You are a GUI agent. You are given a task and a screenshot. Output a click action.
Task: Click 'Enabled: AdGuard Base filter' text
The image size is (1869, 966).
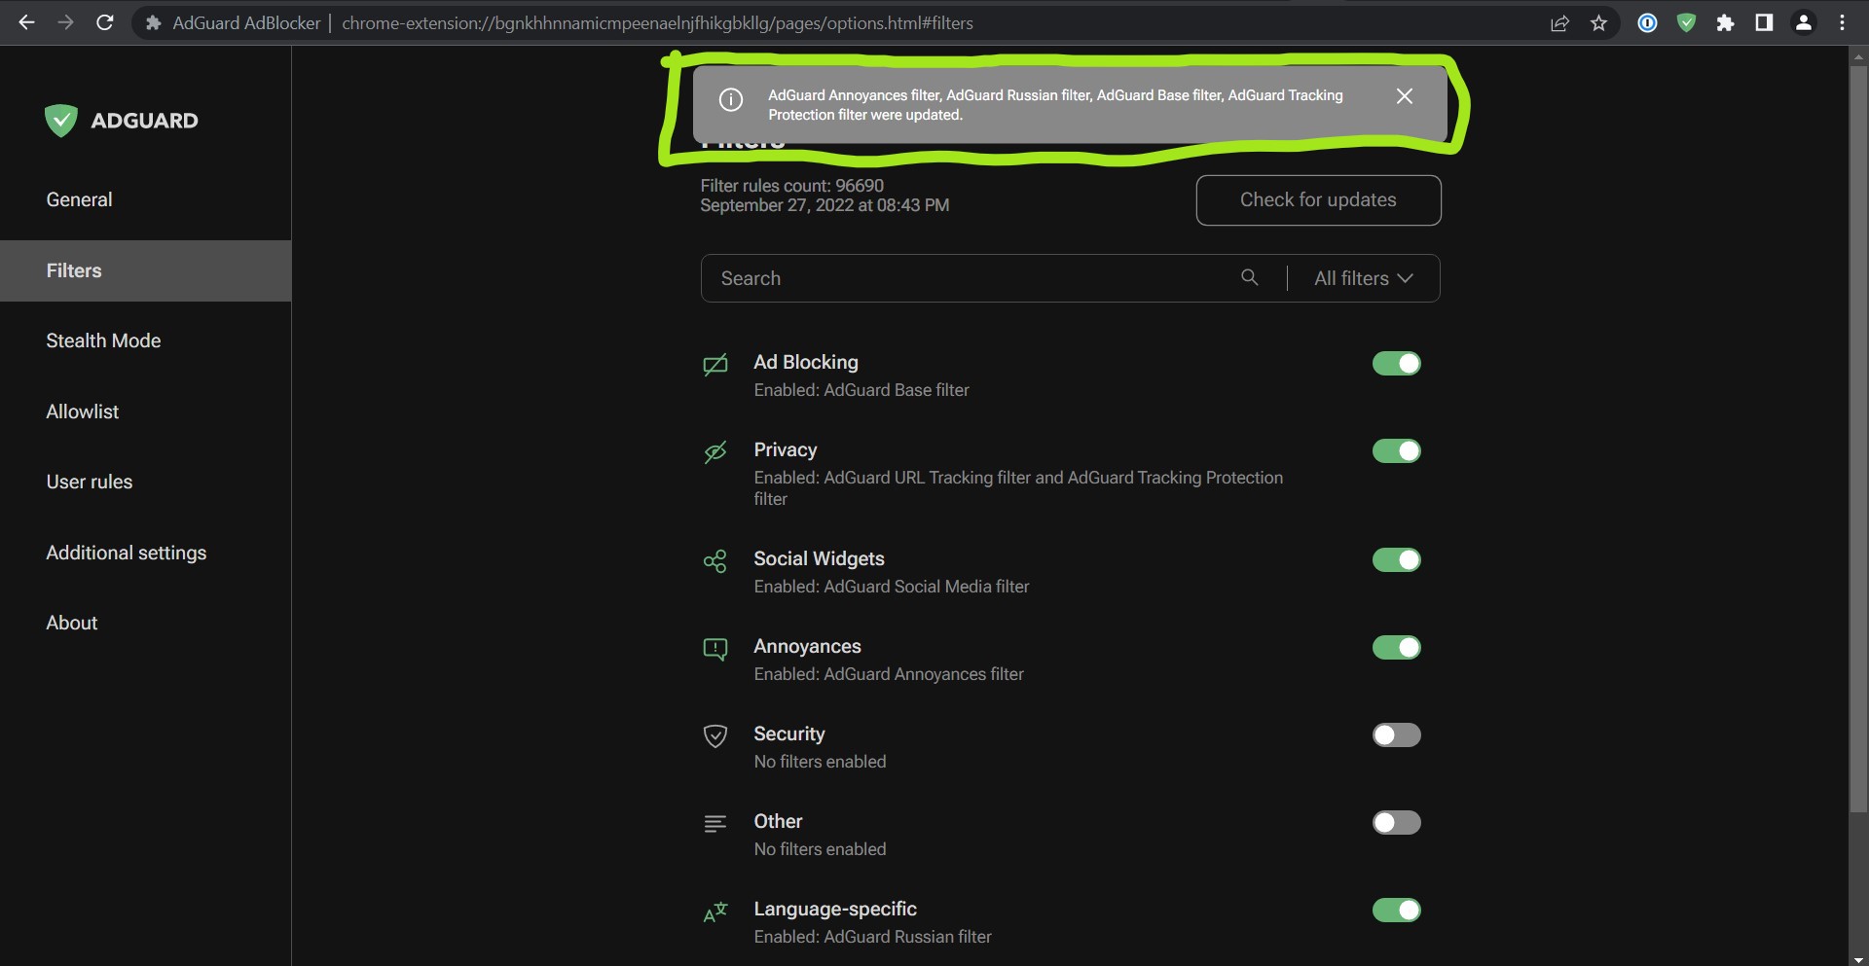(x=861, y=390)
